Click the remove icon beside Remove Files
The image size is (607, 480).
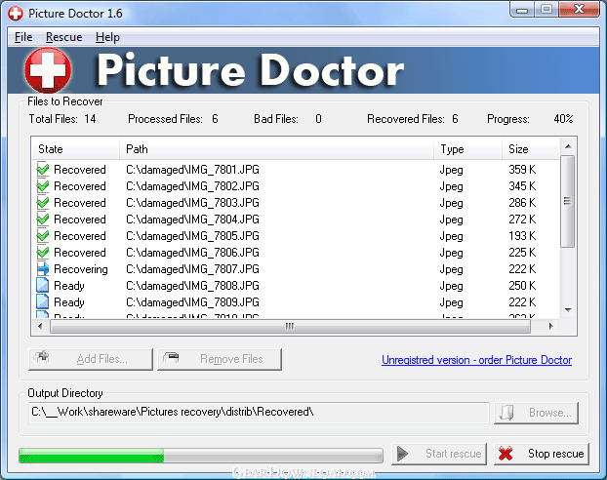coord(171,358)
